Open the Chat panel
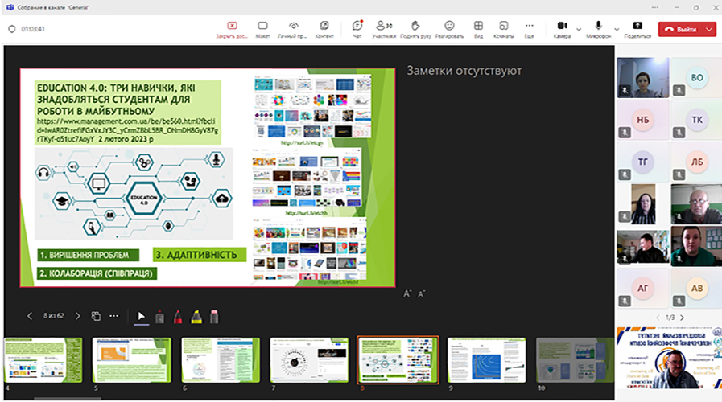This screenshot has height=402, width=722. click(357, 29)
